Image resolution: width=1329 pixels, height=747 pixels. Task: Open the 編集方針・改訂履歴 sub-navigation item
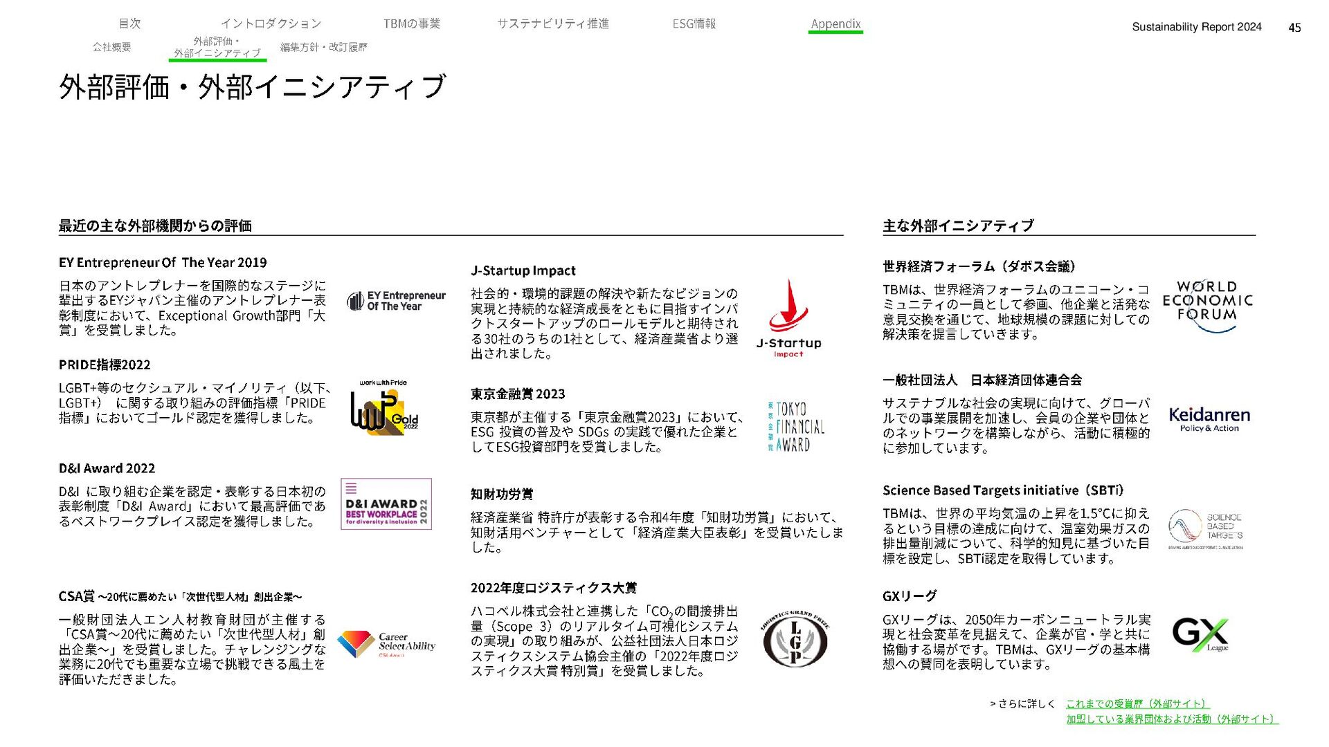[323, 47]
